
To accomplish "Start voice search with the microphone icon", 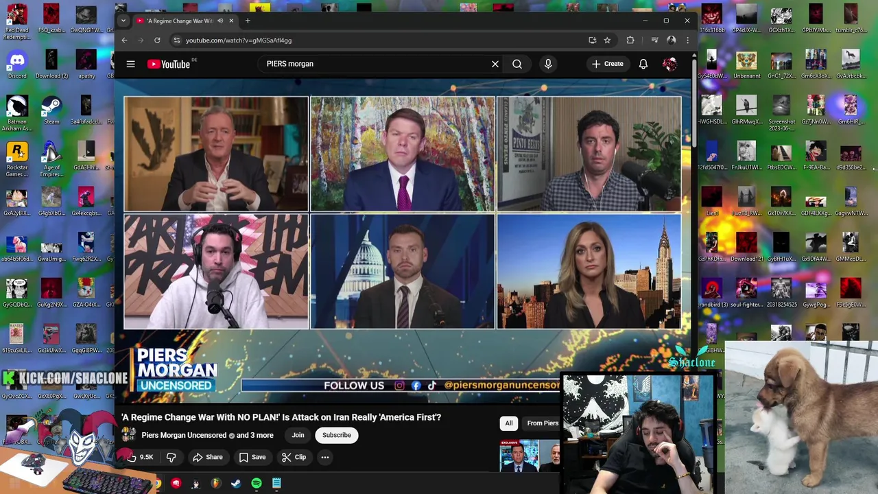I will pos(548,64).
